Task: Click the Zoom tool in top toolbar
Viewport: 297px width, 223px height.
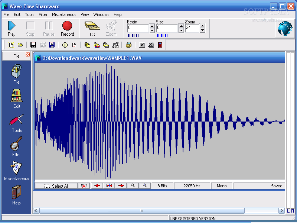Action: coord(111,29)
